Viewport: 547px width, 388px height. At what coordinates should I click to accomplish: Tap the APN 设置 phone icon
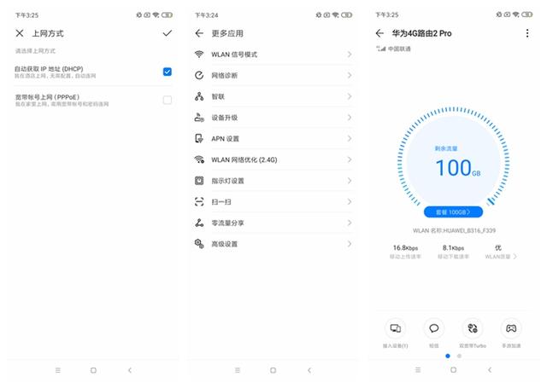(199, 138)
